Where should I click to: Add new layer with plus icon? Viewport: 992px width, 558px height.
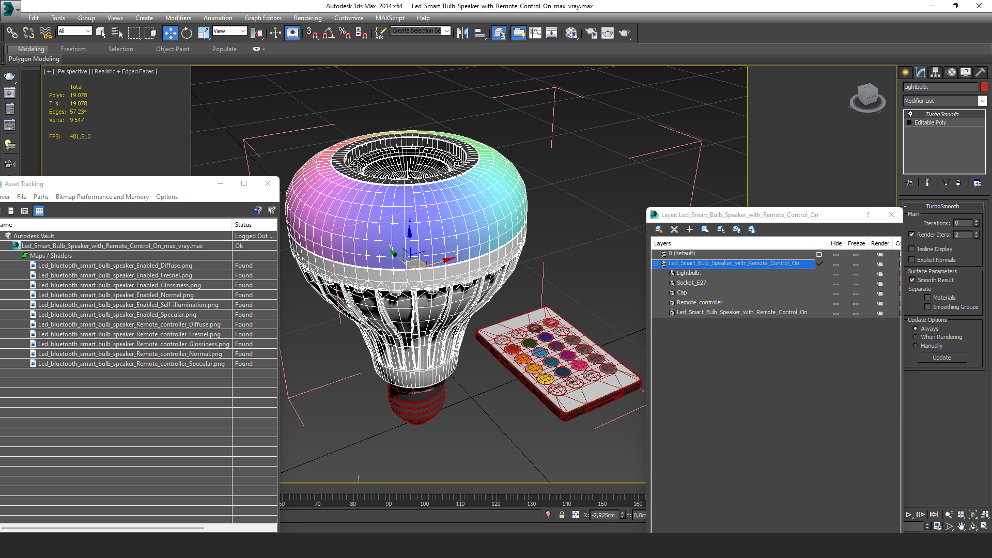pyautogui.click(x=689, y=229)
